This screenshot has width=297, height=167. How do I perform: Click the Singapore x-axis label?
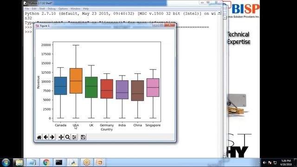(153, 125)
